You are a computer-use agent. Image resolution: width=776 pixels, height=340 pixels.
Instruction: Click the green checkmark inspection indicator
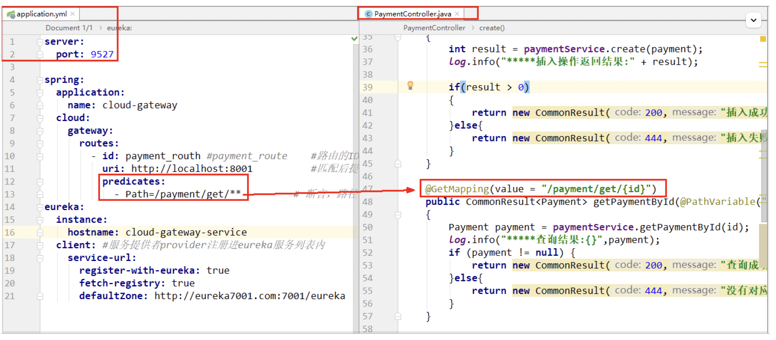click(354, 39)
